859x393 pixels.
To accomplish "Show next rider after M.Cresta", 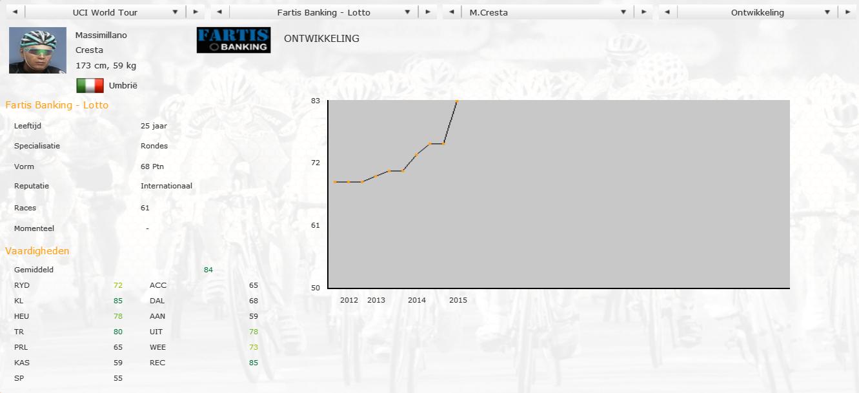I will click(643, 12).
